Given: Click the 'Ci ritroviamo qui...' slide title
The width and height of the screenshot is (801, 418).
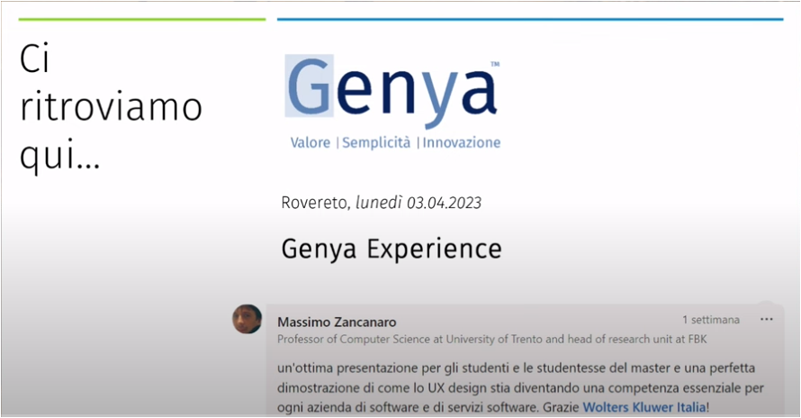Looking at the screenshot, I should click(111, 106).
